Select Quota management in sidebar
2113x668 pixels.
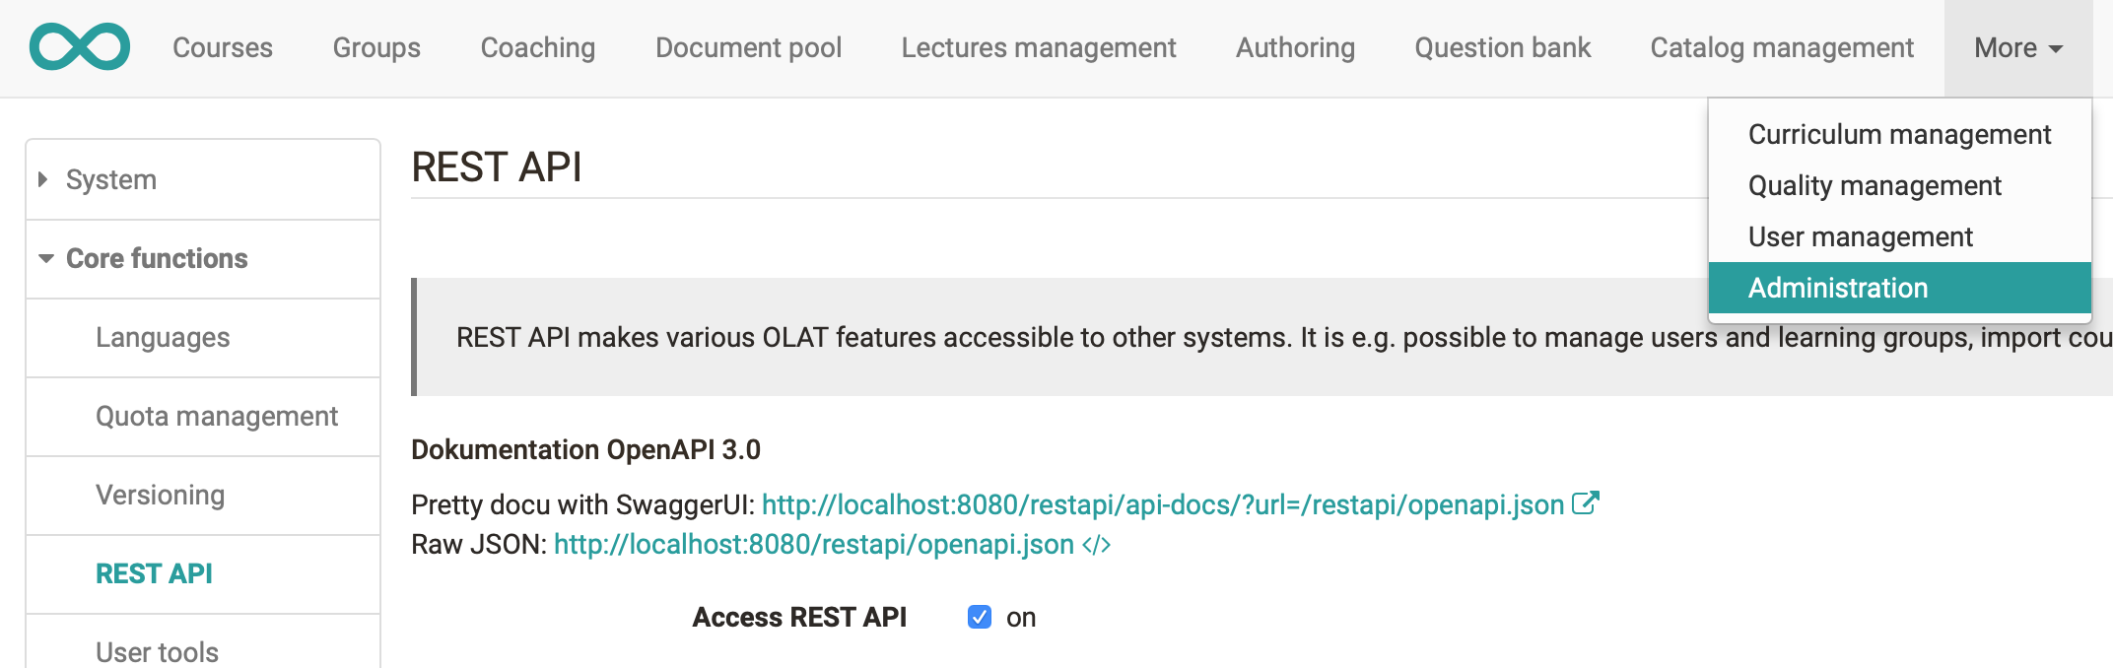click(217, 416)
